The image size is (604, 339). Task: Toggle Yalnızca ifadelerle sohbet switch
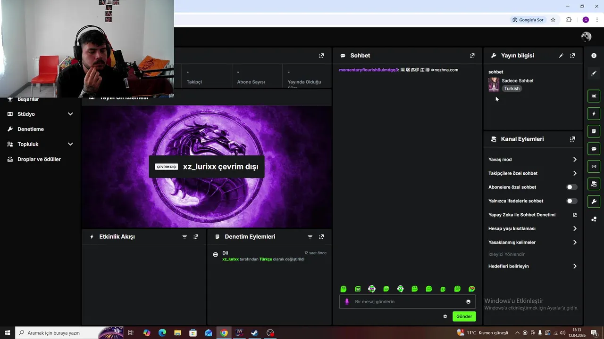[x=571, y=201]
